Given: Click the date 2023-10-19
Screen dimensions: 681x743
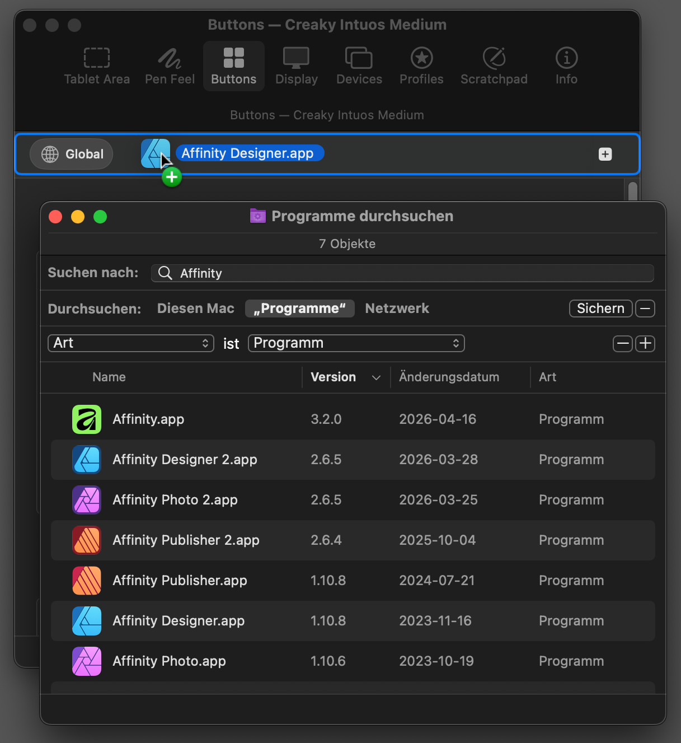Looking at the screenshot, I should point(436,661).
